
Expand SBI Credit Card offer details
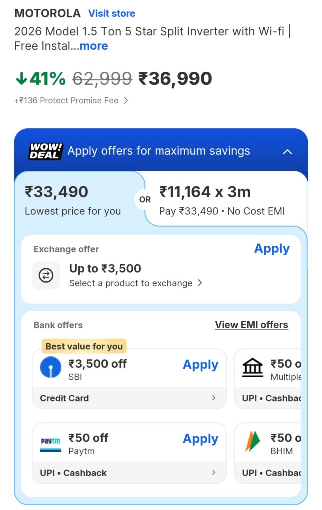[214, 398]
